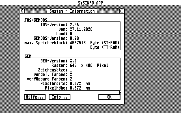Open the Hilfe... help dialog

point(35,97)
